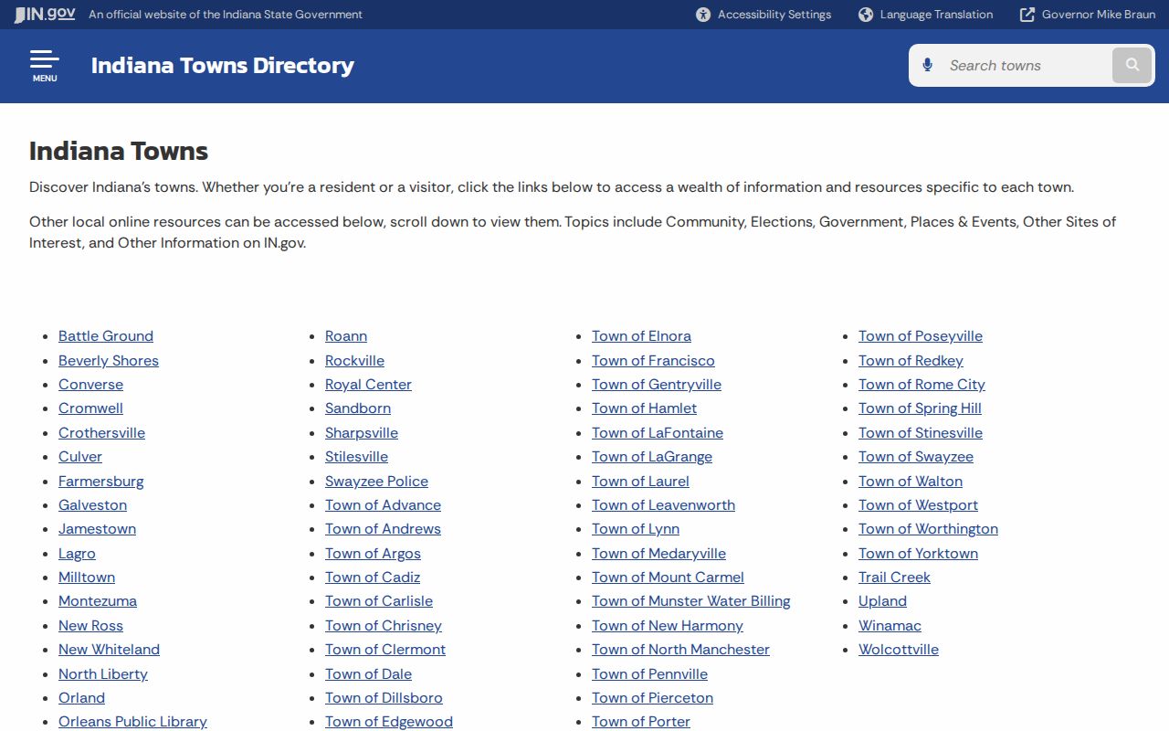Open the Swayzee Police link
Screen dimensions: 1169x731
[x=376, y=481]
